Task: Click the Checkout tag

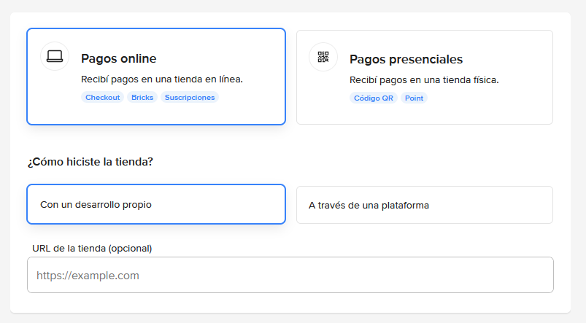Action: pyautogui.click(x=102, y=98)
